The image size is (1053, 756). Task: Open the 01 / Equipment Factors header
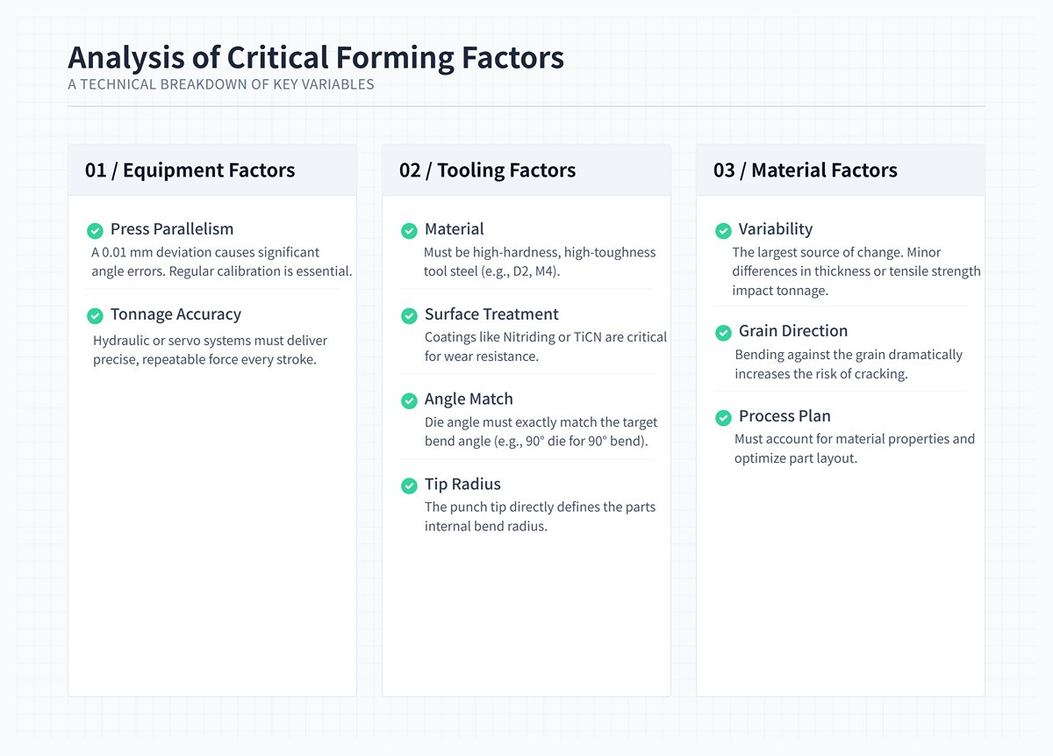(190, 170)
